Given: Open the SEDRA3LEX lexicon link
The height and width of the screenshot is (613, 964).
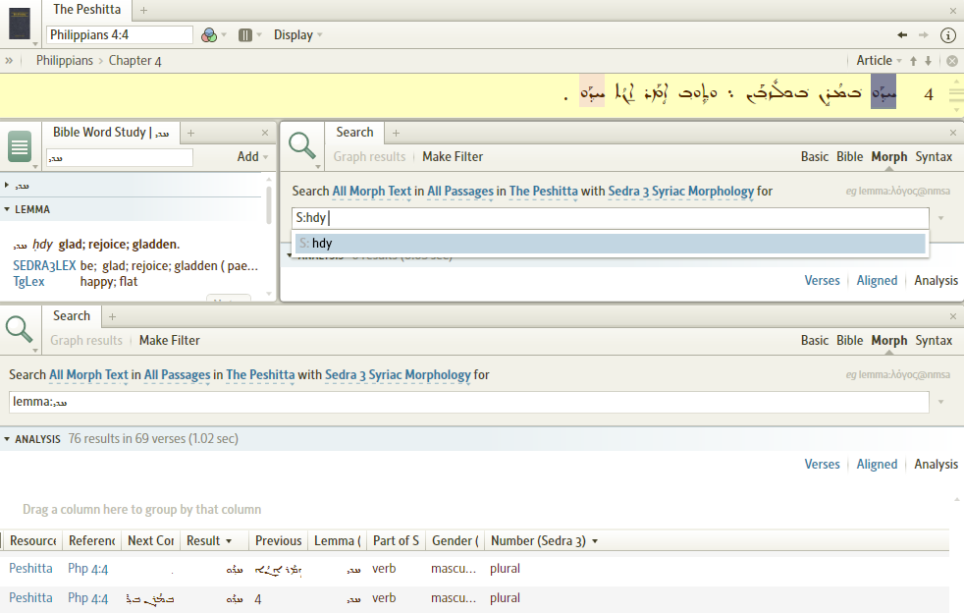Looking at the screenshot, I should pos(44,266).
